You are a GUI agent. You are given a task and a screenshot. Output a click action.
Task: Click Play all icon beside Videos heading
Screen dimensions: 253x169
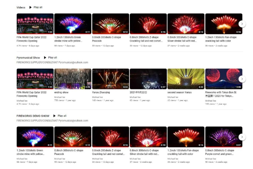tap(30, 7)
